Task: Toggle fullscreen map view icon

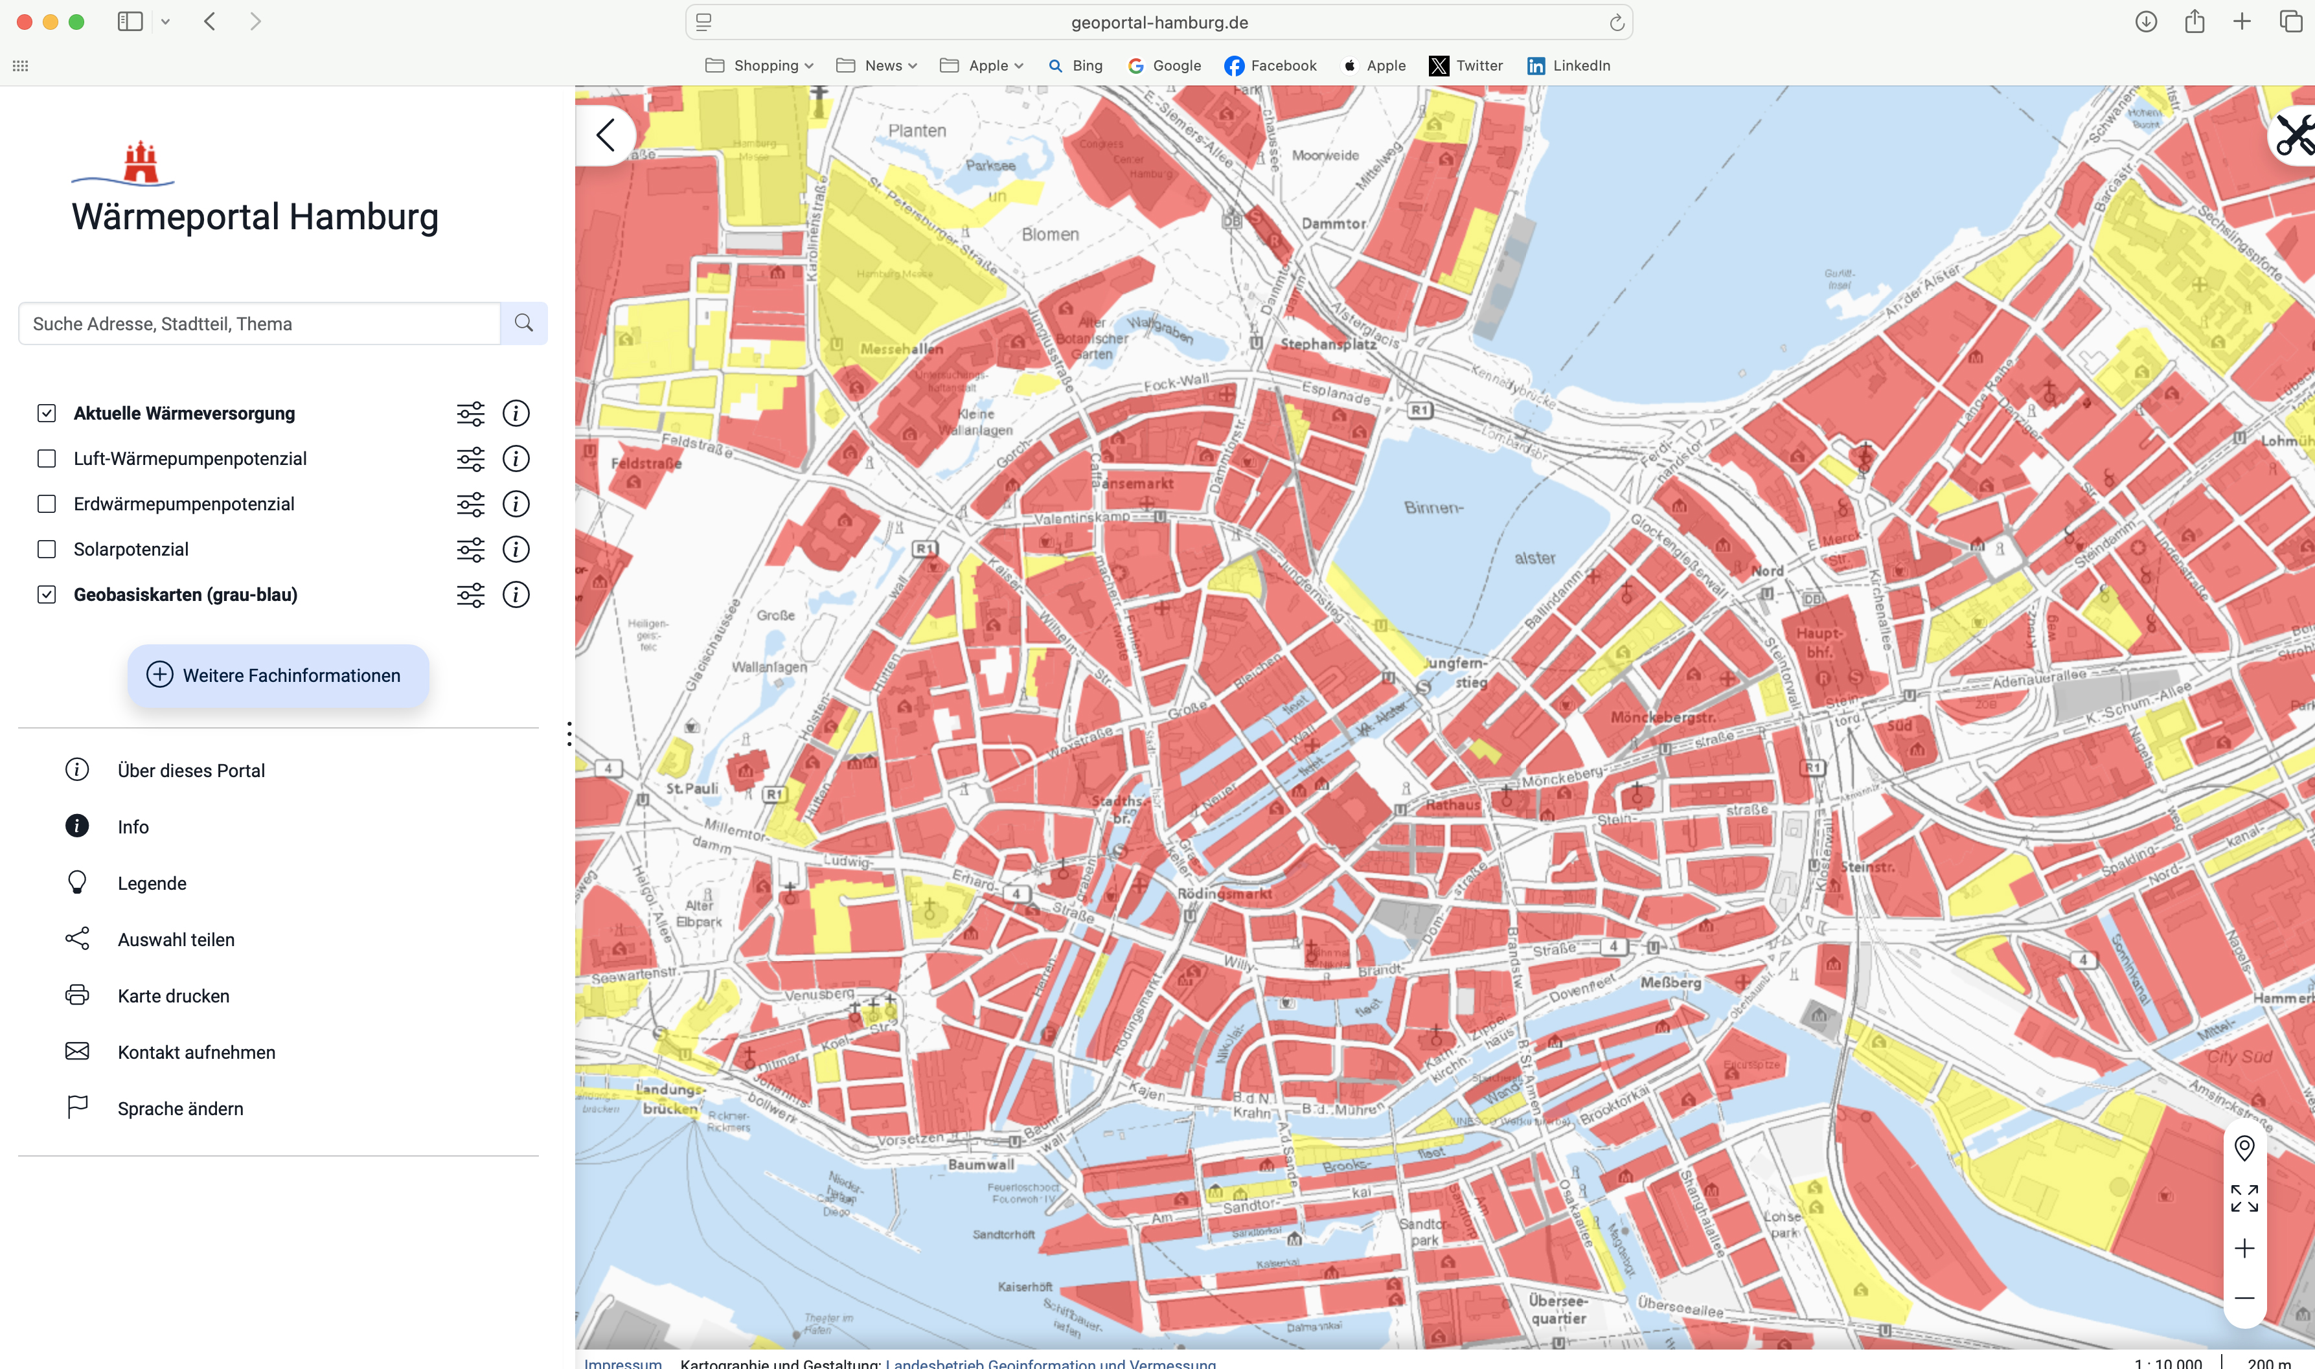Action: click(x=2244, y=1198)
